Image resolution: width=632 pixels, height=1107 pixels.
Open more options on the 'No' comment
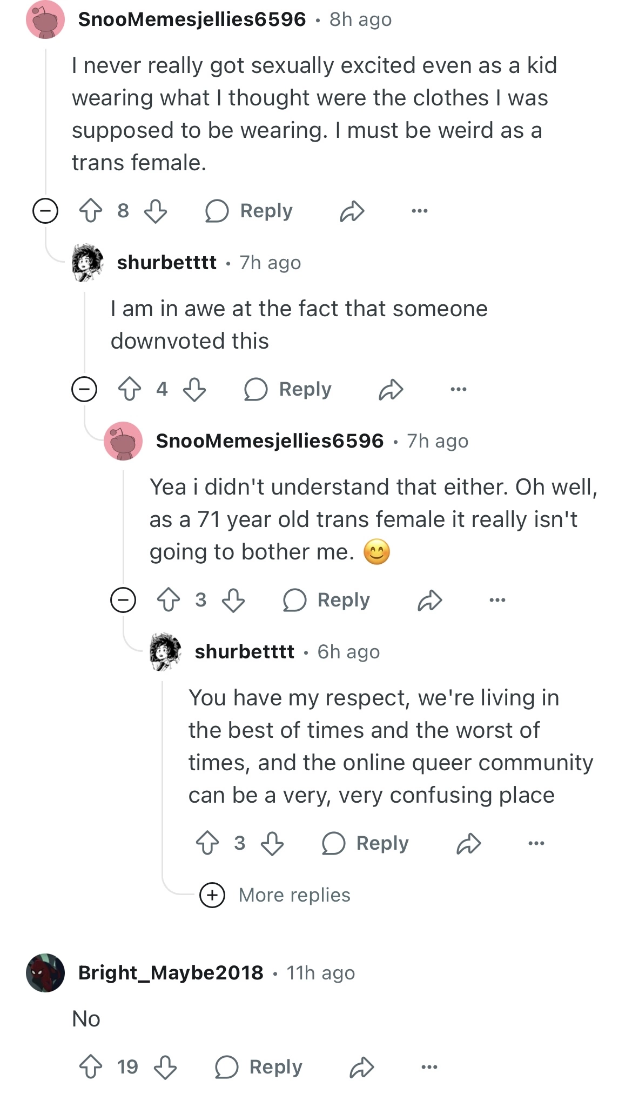pyautogui.click(x=429, y=1067)
